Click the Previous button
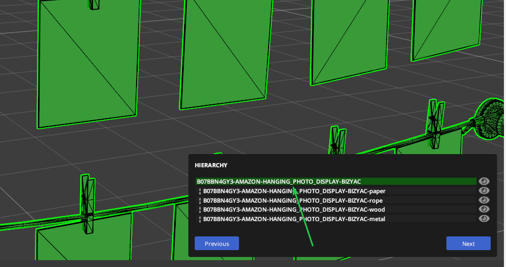 tap(217, 243)
